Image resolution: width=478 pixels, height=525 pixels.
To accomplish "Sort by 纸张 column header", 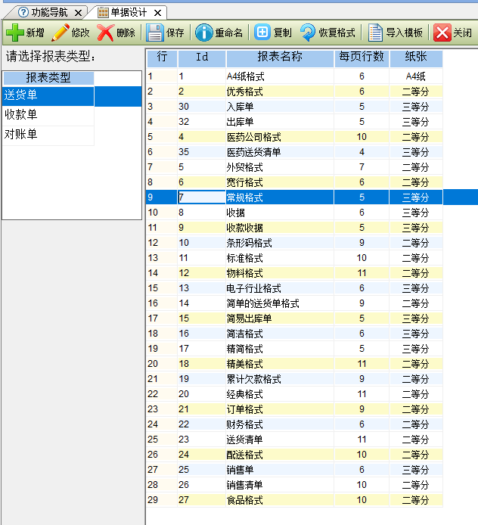I will point(416,58).
